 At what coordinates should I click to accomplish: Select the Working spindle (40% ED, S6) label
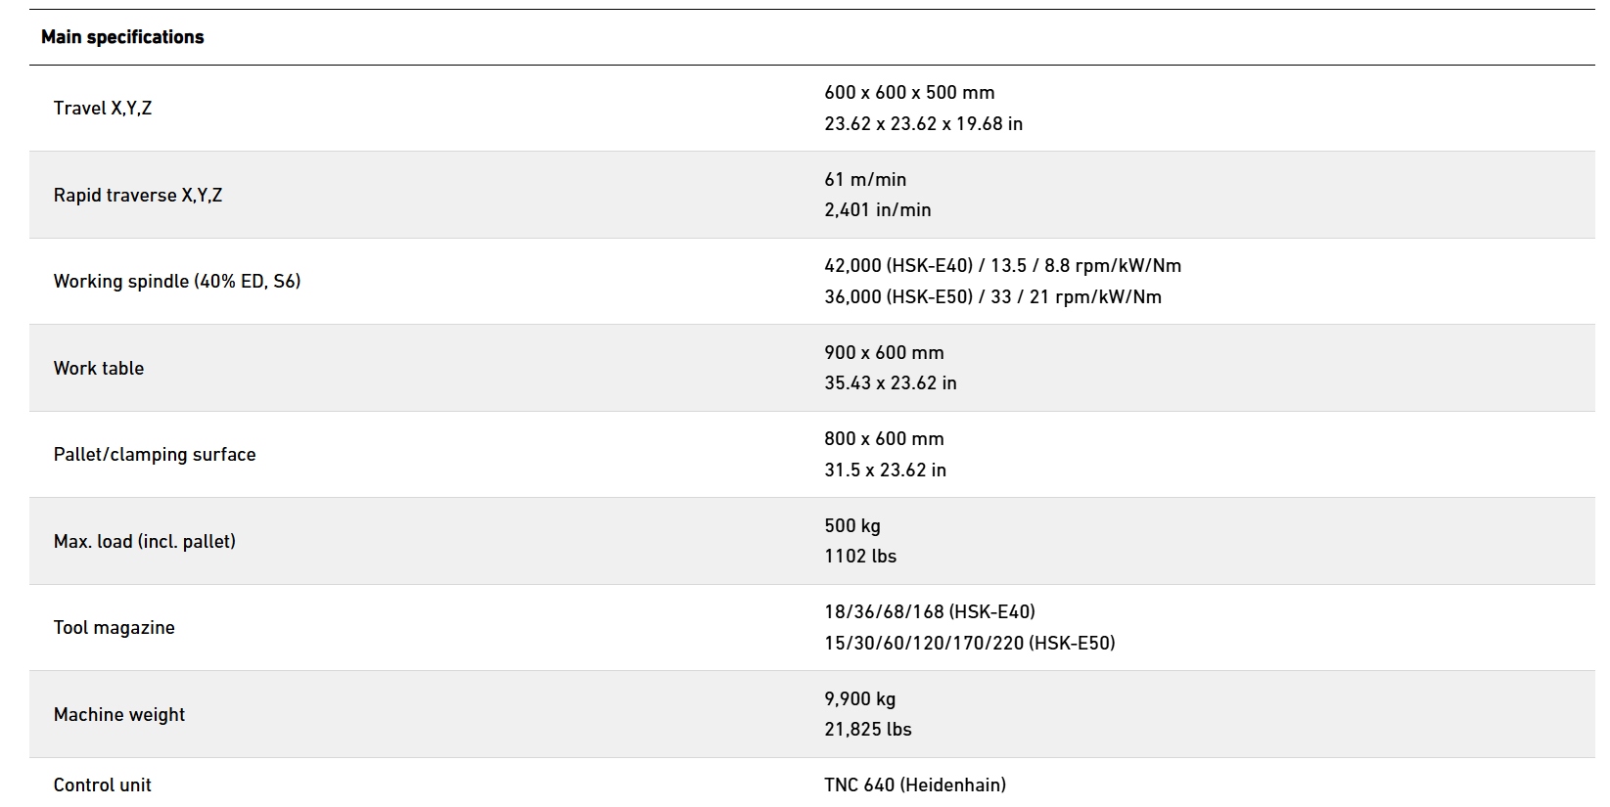coord(177,282)
